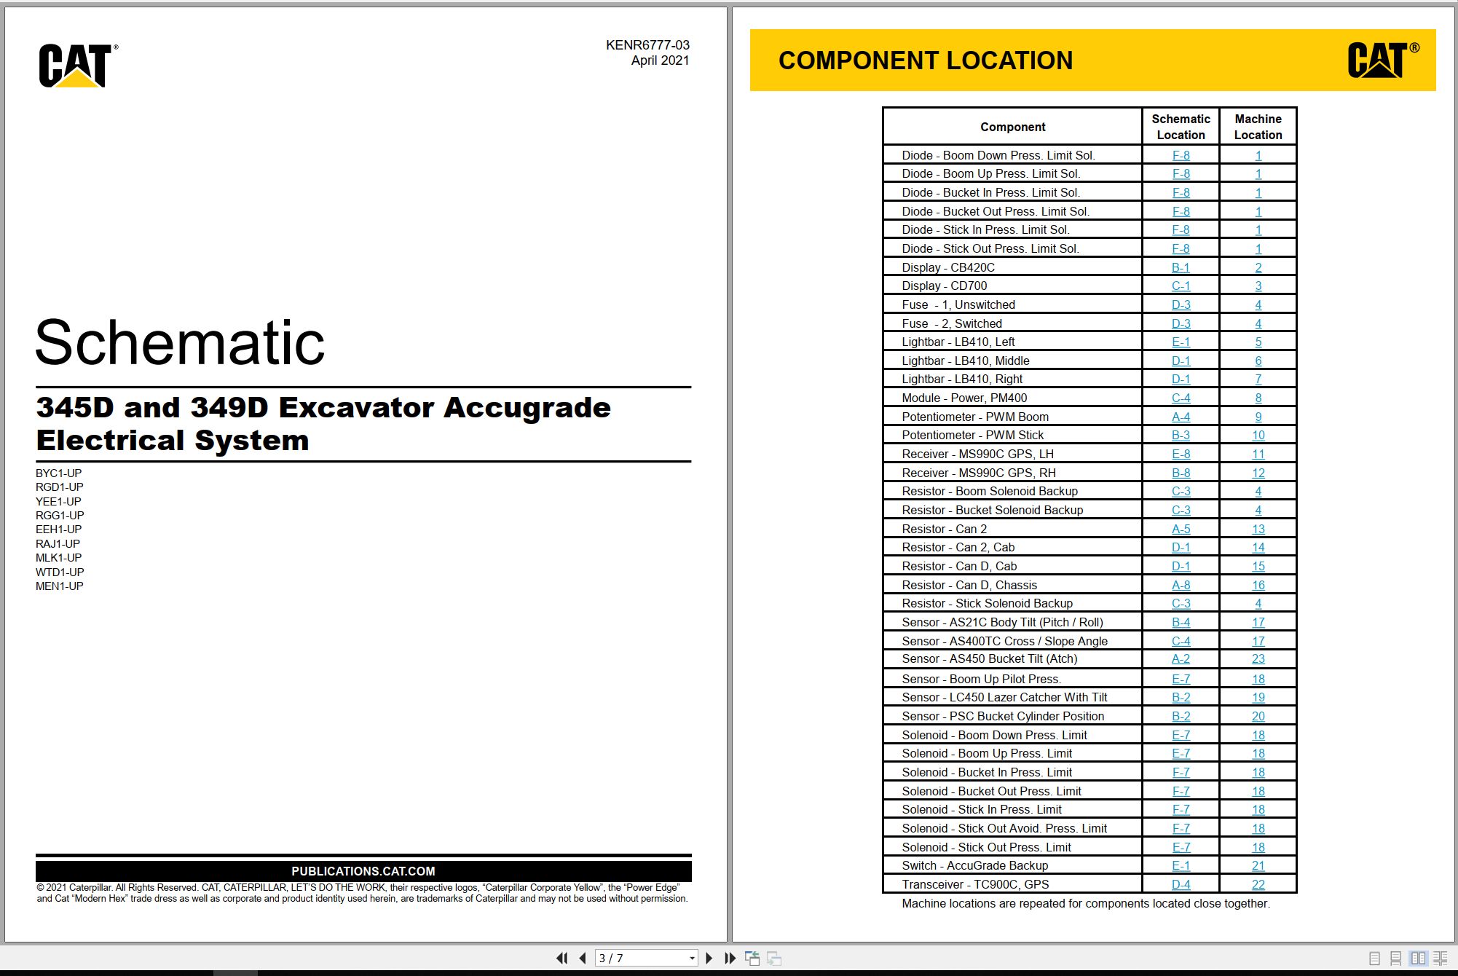
Task: Open E-1 link for Lightbar LB410 Left
Action: [x=1181, y=342]
